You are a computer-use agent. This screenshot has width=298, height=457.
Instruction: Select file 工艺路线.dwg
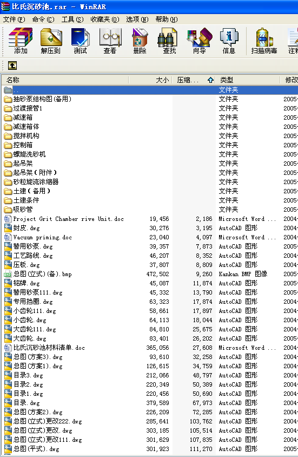coord(33,256)
